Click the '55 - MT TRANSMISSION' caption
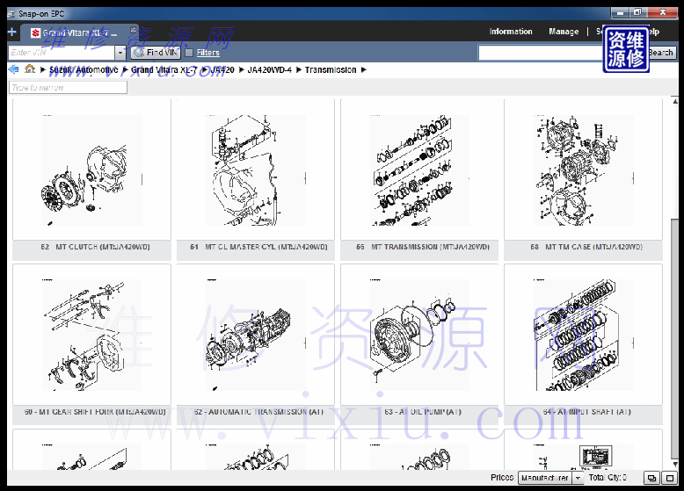Screen dimensions: 684x491 [423, 247]
